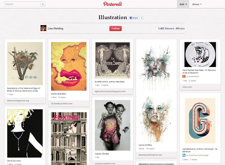
Task: Click the 414 pins text
Action: coord(180,28)
